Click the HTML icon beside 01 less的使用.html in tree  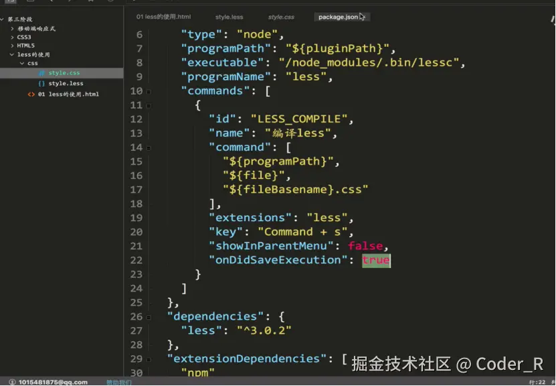click(31, 94)
